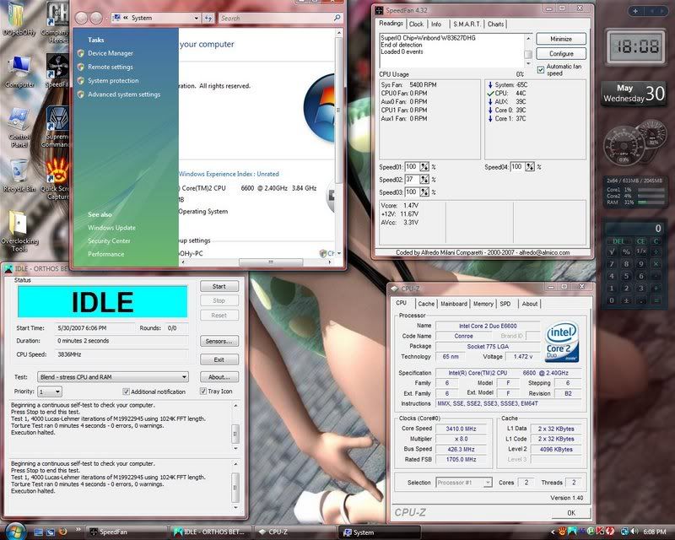This screenshot has height=540, width=675.
Task: Click the volume icon in system tray
Action: [634, 532]
